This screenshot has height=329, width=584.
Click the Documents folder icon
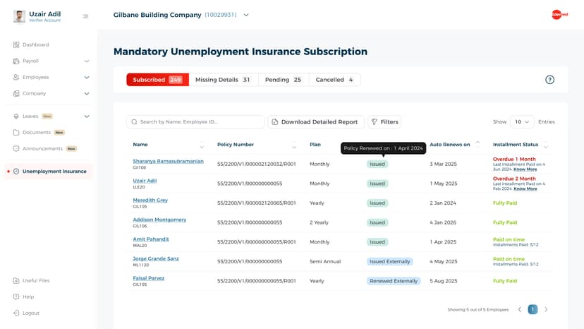pyautogui.click(x=16, y=133)
